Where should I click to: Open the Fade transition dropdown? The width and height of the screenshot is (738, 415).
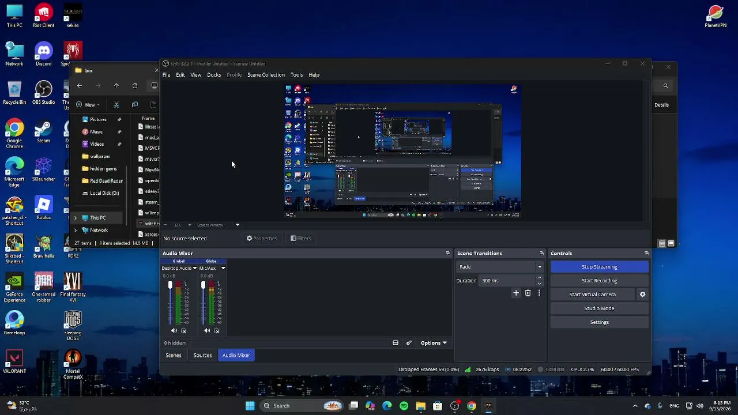pos(500,267)
